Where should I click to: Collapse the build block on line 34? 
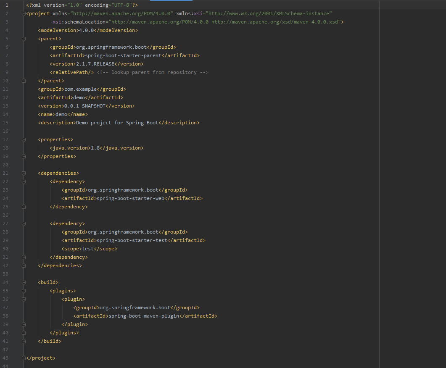click(24, 282)
